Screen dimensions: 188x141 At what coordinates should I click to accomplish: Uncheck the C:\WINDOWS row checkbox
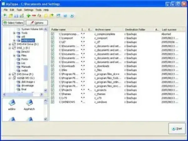click(x=53, y=102)
